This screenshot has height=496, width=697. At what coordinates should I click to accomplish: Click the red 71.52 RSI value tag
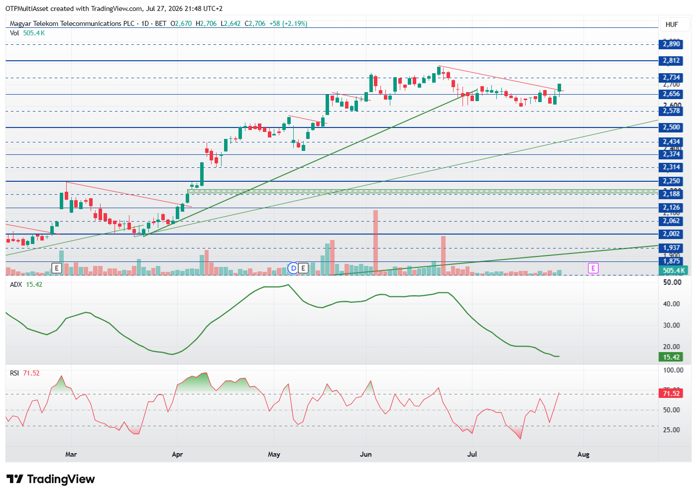click(671, 393)
